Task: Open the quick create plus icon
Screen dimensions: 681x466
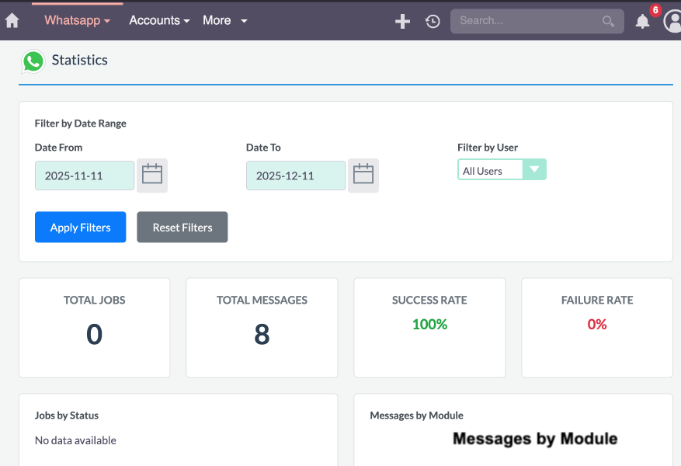Action: [402, 21]
